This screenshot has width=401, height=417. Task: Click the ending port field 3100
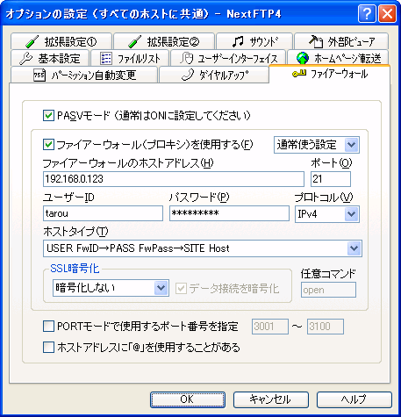coord(326,327)
